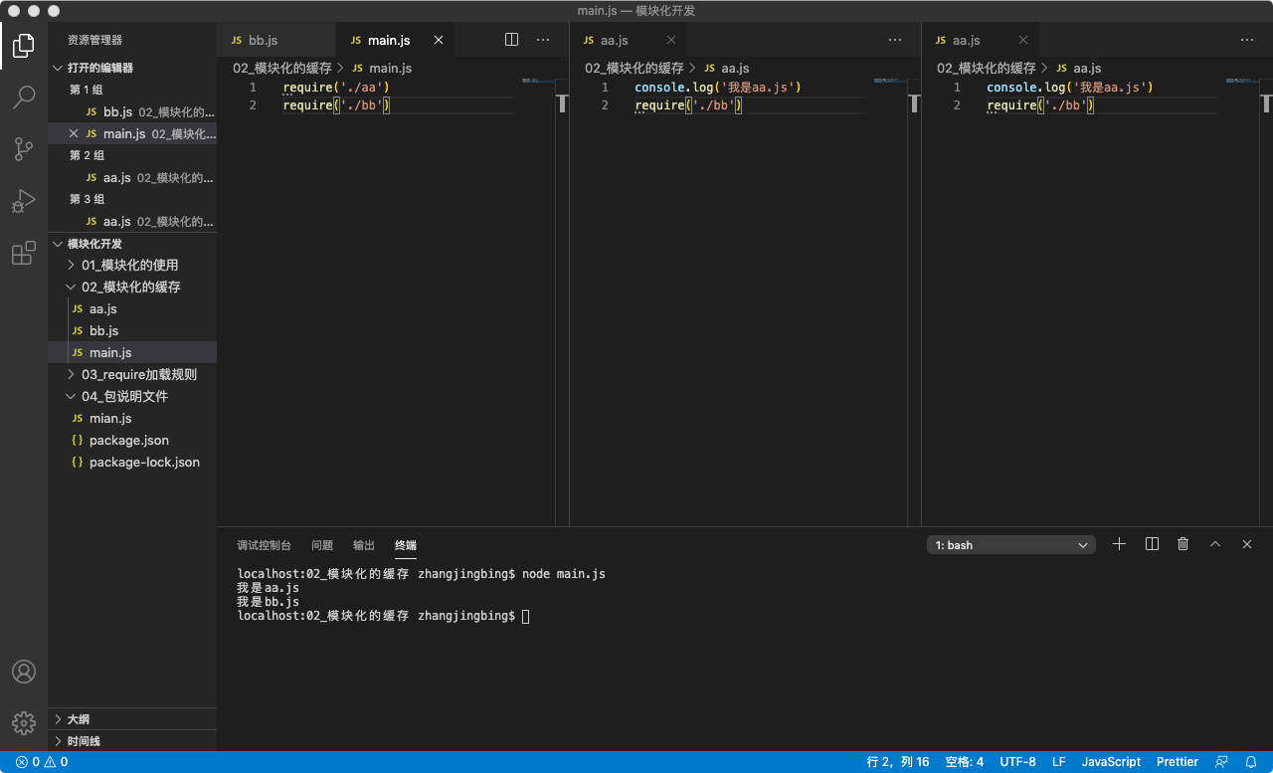Select terminal from the 1: bash dropdown

(x=1011, y=545)
